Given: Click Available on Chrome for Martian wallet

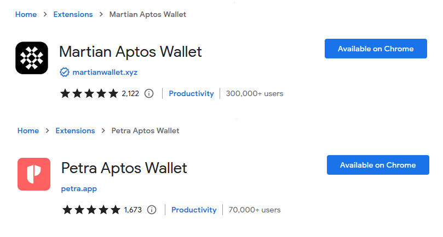Looking at the screenshot, I should point(376,49).
